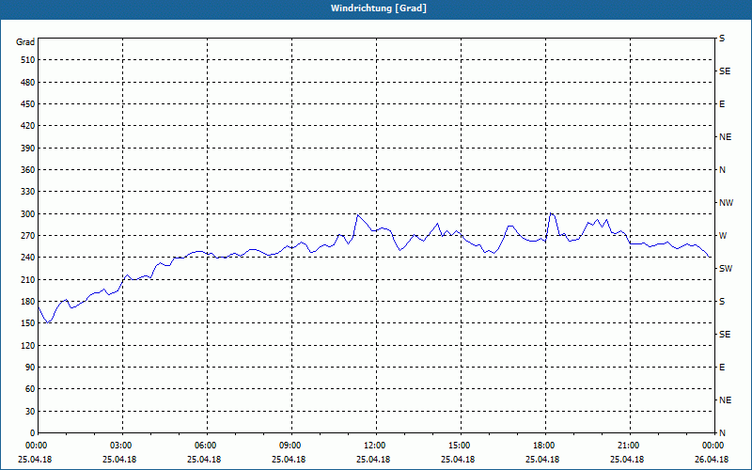Click the 510 value on the left axis
This screenshot has height=470, width=752.
point(28,60)
